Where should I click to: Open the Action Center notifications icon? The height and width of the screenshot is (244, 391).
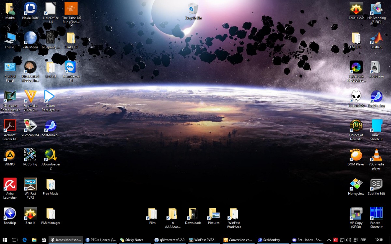click(x=355, y=240)
